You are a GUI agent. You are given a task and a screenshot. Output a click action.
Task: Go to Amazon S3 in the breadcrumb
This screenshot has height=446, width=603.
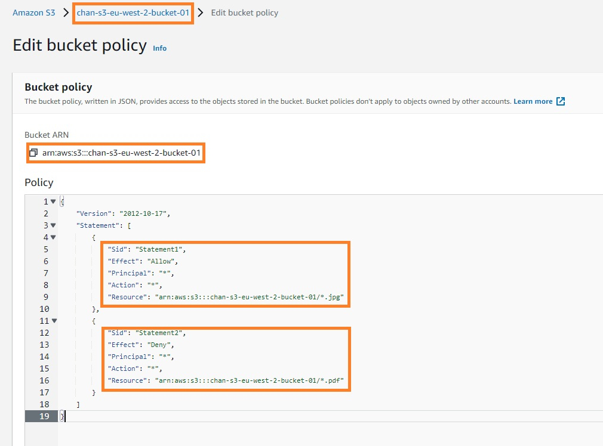[34, 13]
